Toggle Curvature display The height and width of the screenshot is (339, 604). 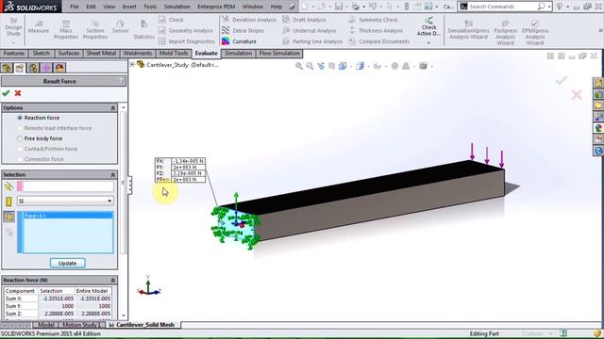pos(239,41)
